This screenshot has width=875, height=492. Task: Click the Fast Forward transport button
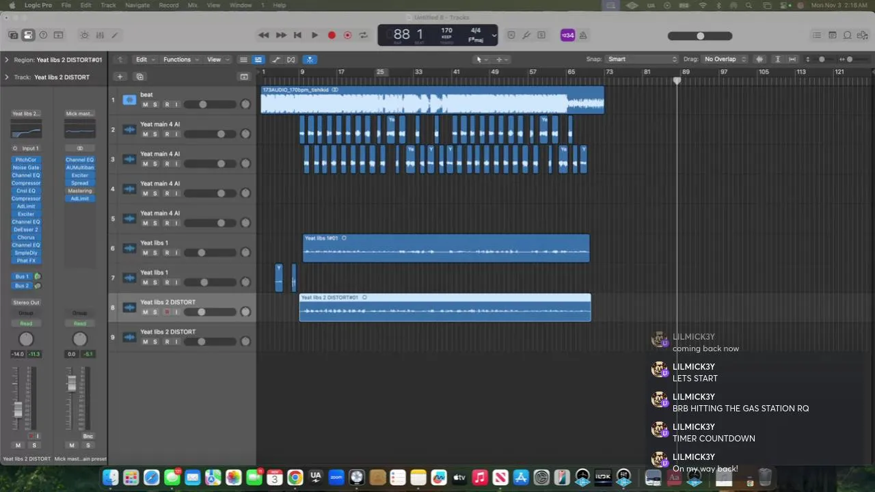click(280, 35)
